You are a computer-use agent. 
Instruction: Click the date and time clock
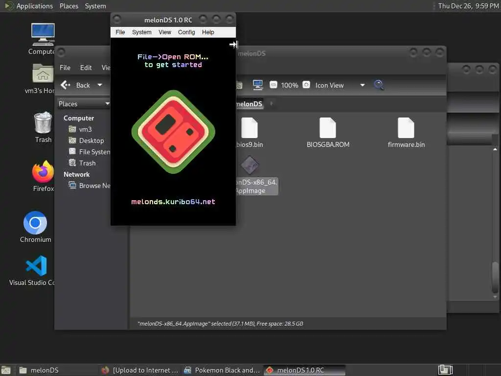pyautogui.click(x=468, y=6)
